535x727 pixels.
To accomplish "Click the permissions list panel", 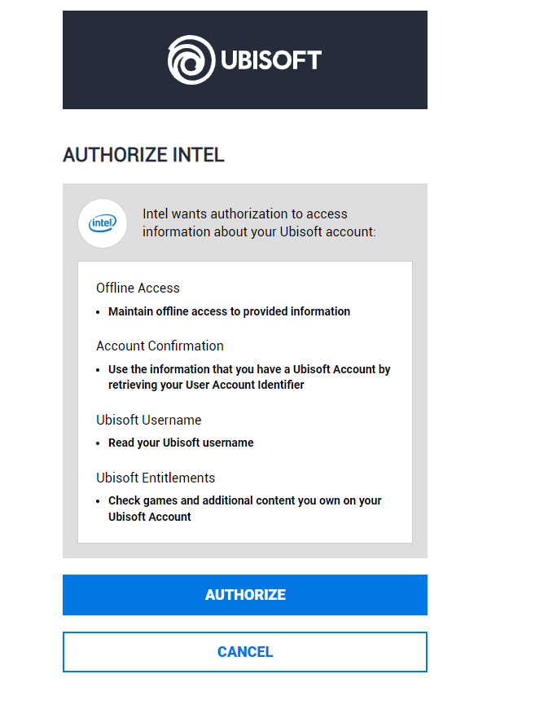I will [244, 402].
